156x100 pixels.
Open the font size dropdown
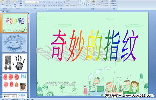[37, 2]
